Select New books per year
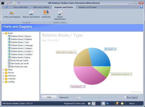145x107 pixels. tap(19, 67)
